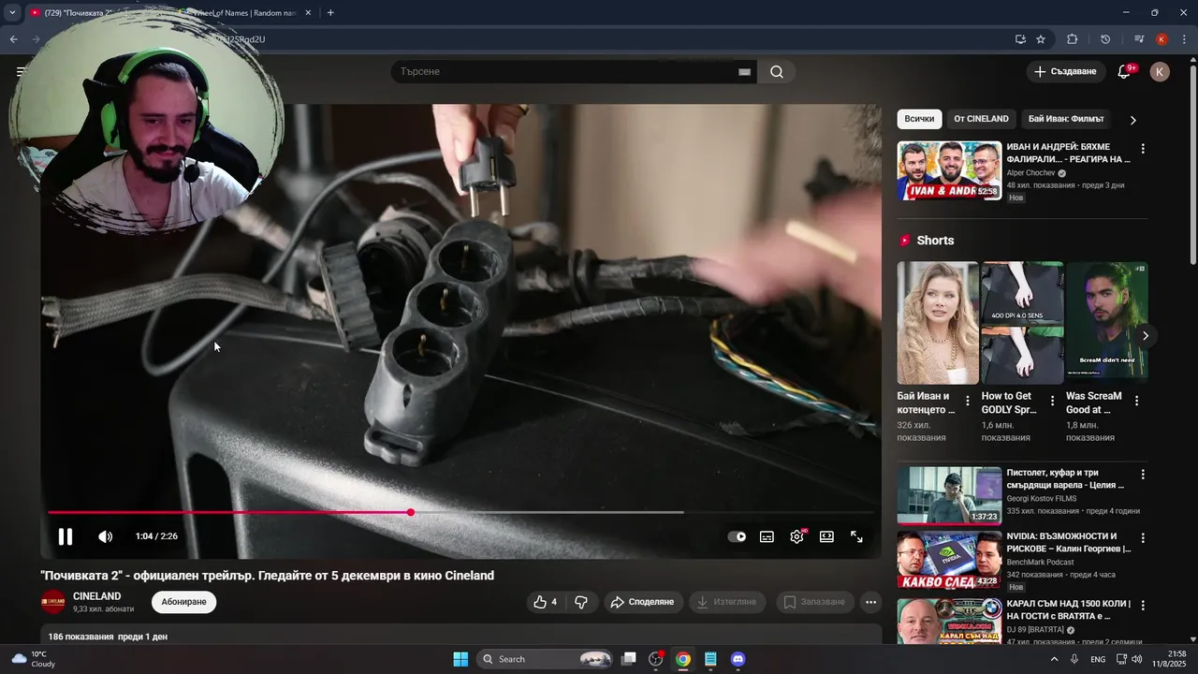Open the YouTube account avatar menu

coord(1160,72)
